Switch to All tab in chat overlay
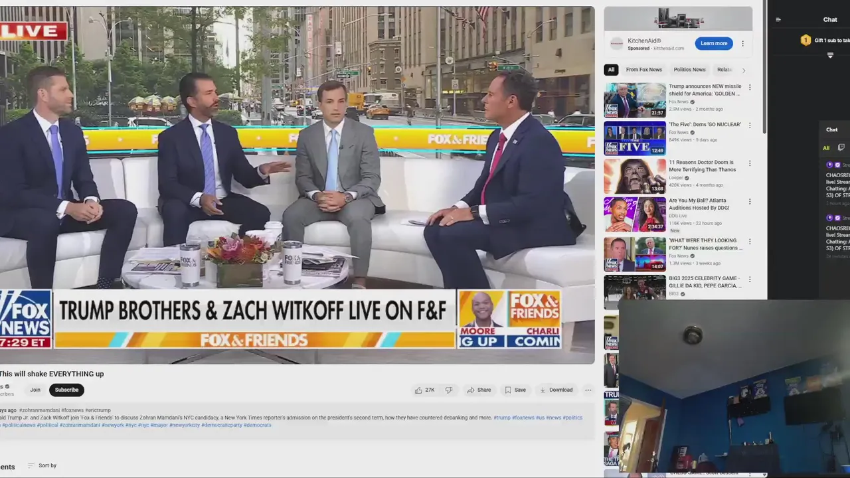The width and height of the screenshot is (850, 478). (x=826, y=148)
